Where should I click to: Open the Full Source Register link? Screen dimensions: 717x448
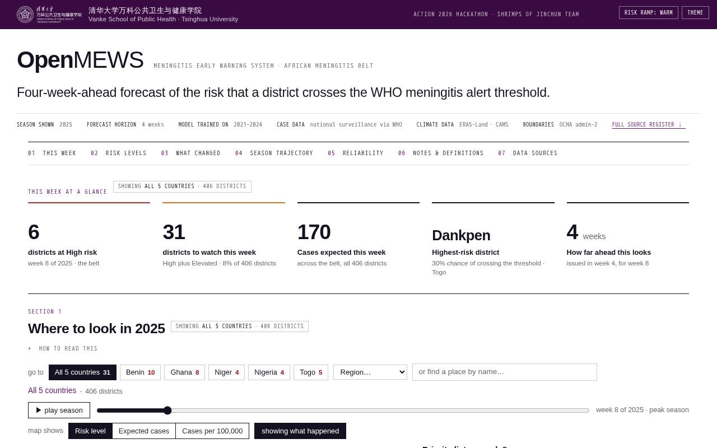point(649,125)
